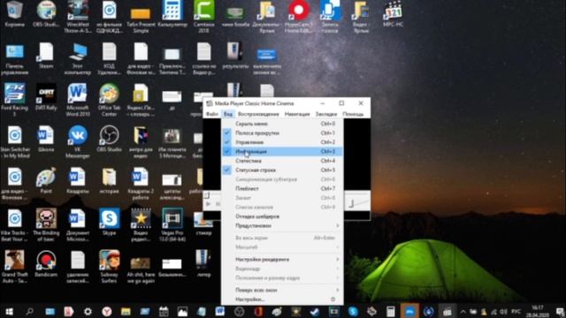
Task: Show hidden system tray icons
Action: pos(463,312)
